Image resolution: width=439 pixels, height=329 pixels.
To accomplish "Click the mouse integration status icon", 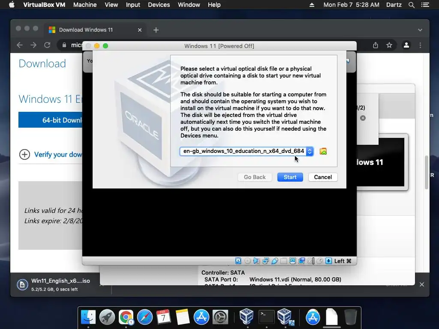I will (320, 261).
